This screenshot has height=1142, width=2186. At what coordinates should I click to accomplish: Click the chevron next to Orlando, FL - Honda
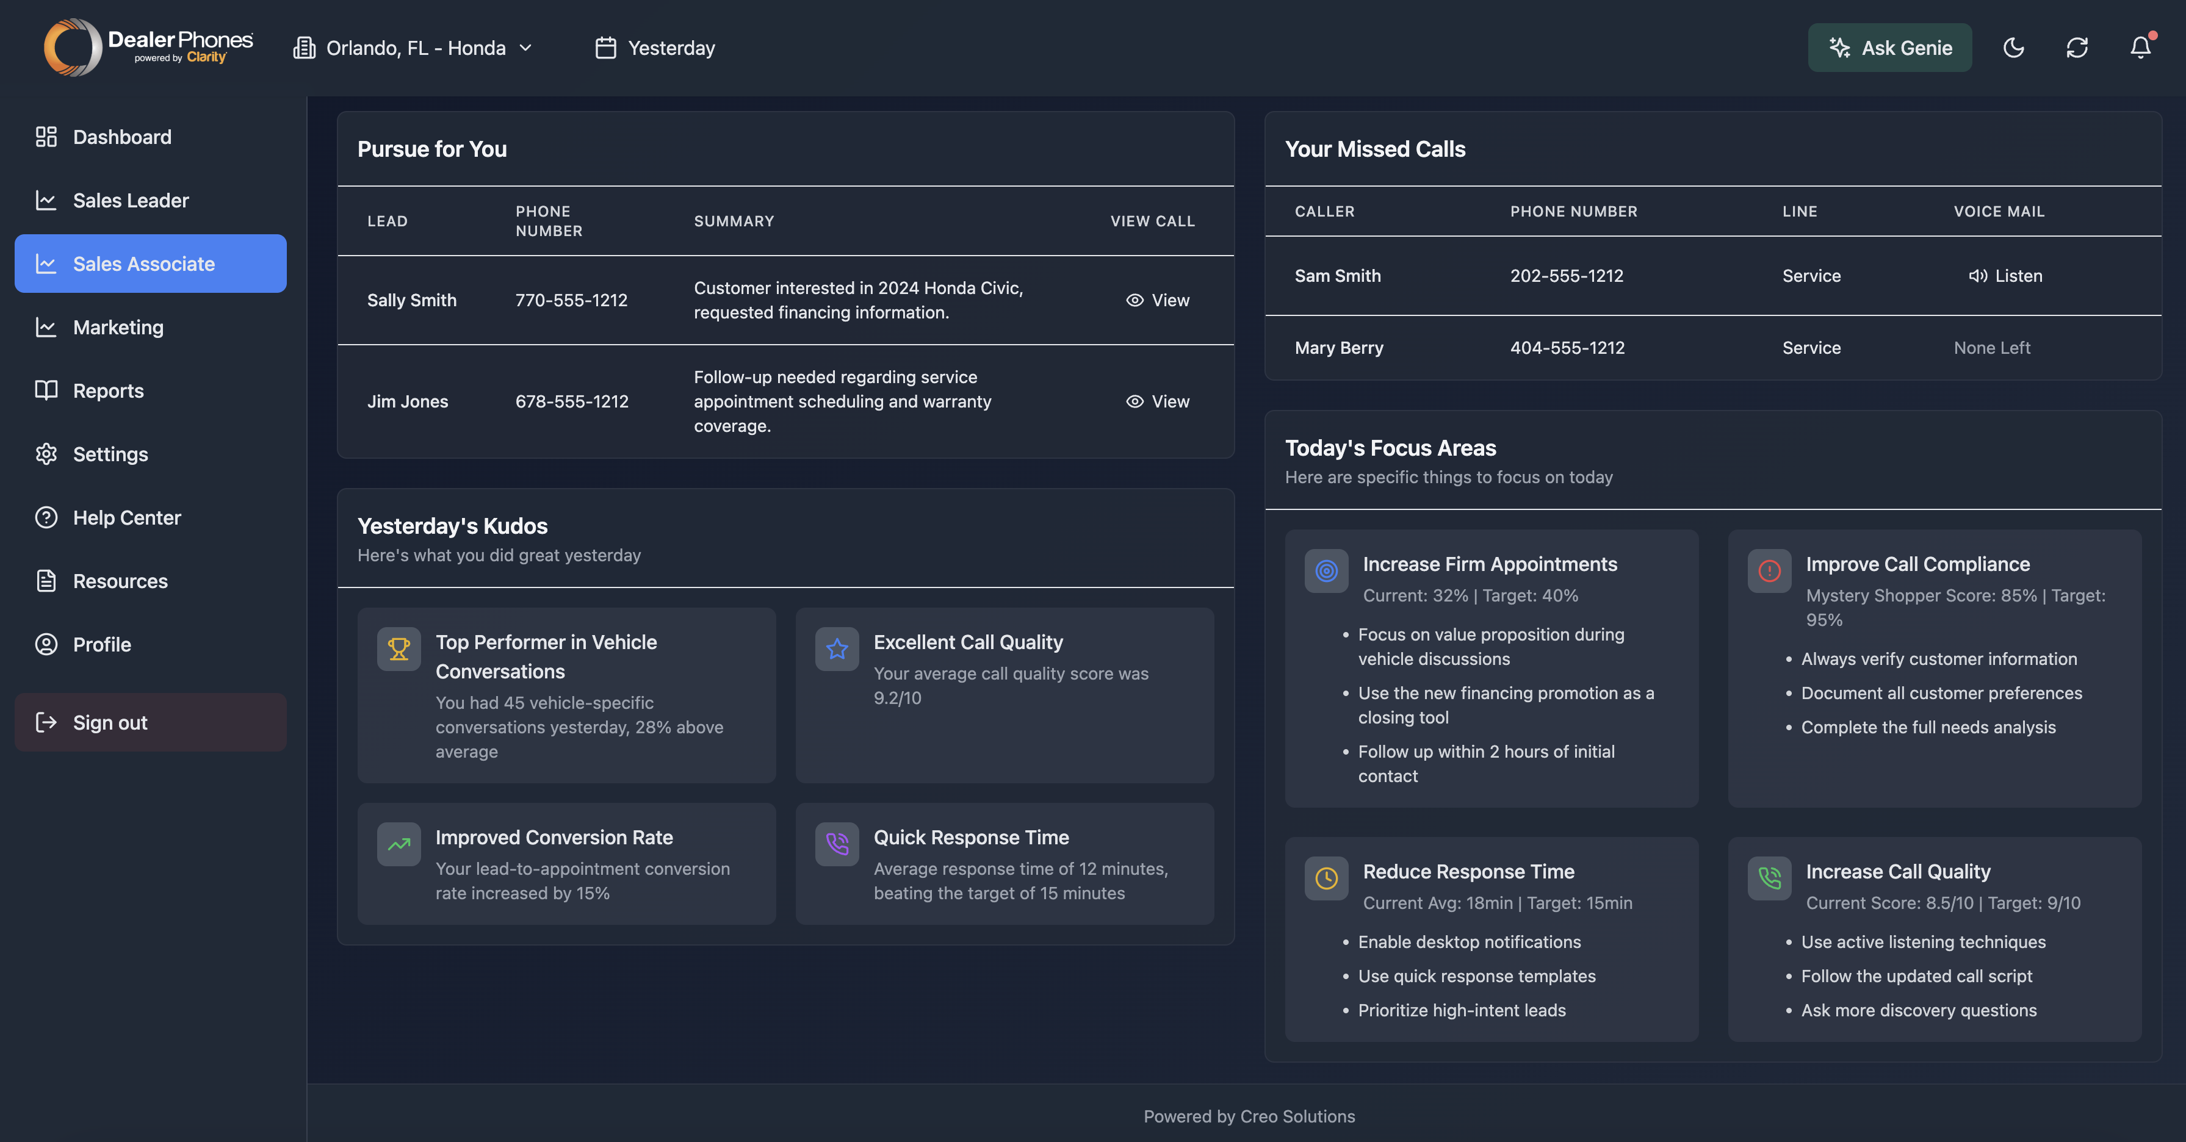click(525, 48)
